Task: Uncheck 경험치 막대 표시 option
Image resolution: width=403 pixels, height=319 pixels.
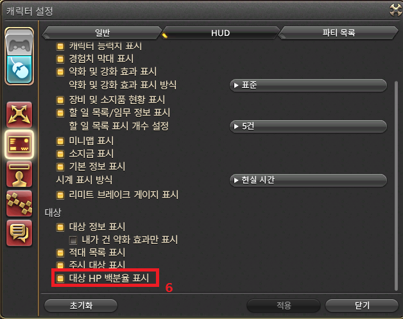Action: click(x=60, y=59)
